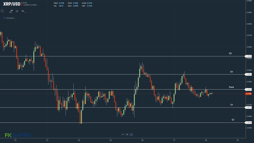
Task: Click the 0.3000 tick on price axis
Action: (249, 116)
